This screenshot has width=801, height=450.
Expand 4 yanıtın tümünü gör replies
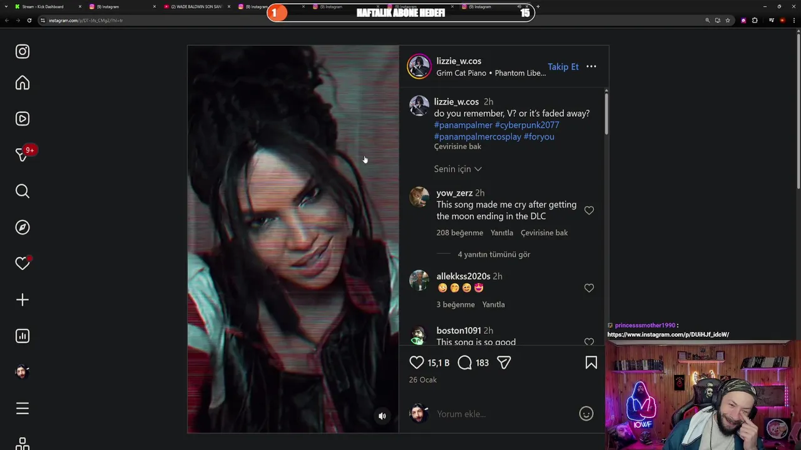click(x=494, y=254)
